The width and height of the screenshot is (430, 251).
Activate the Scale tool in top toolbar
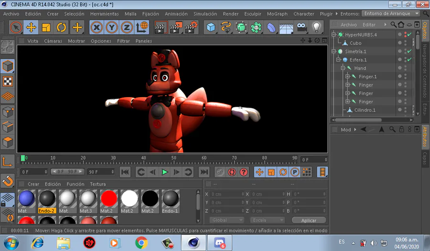tap(46, 27)
